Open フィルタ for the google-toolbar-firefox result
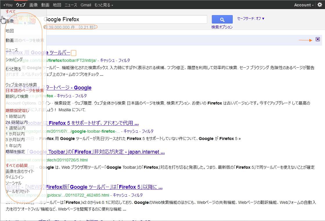 (148, 131)
